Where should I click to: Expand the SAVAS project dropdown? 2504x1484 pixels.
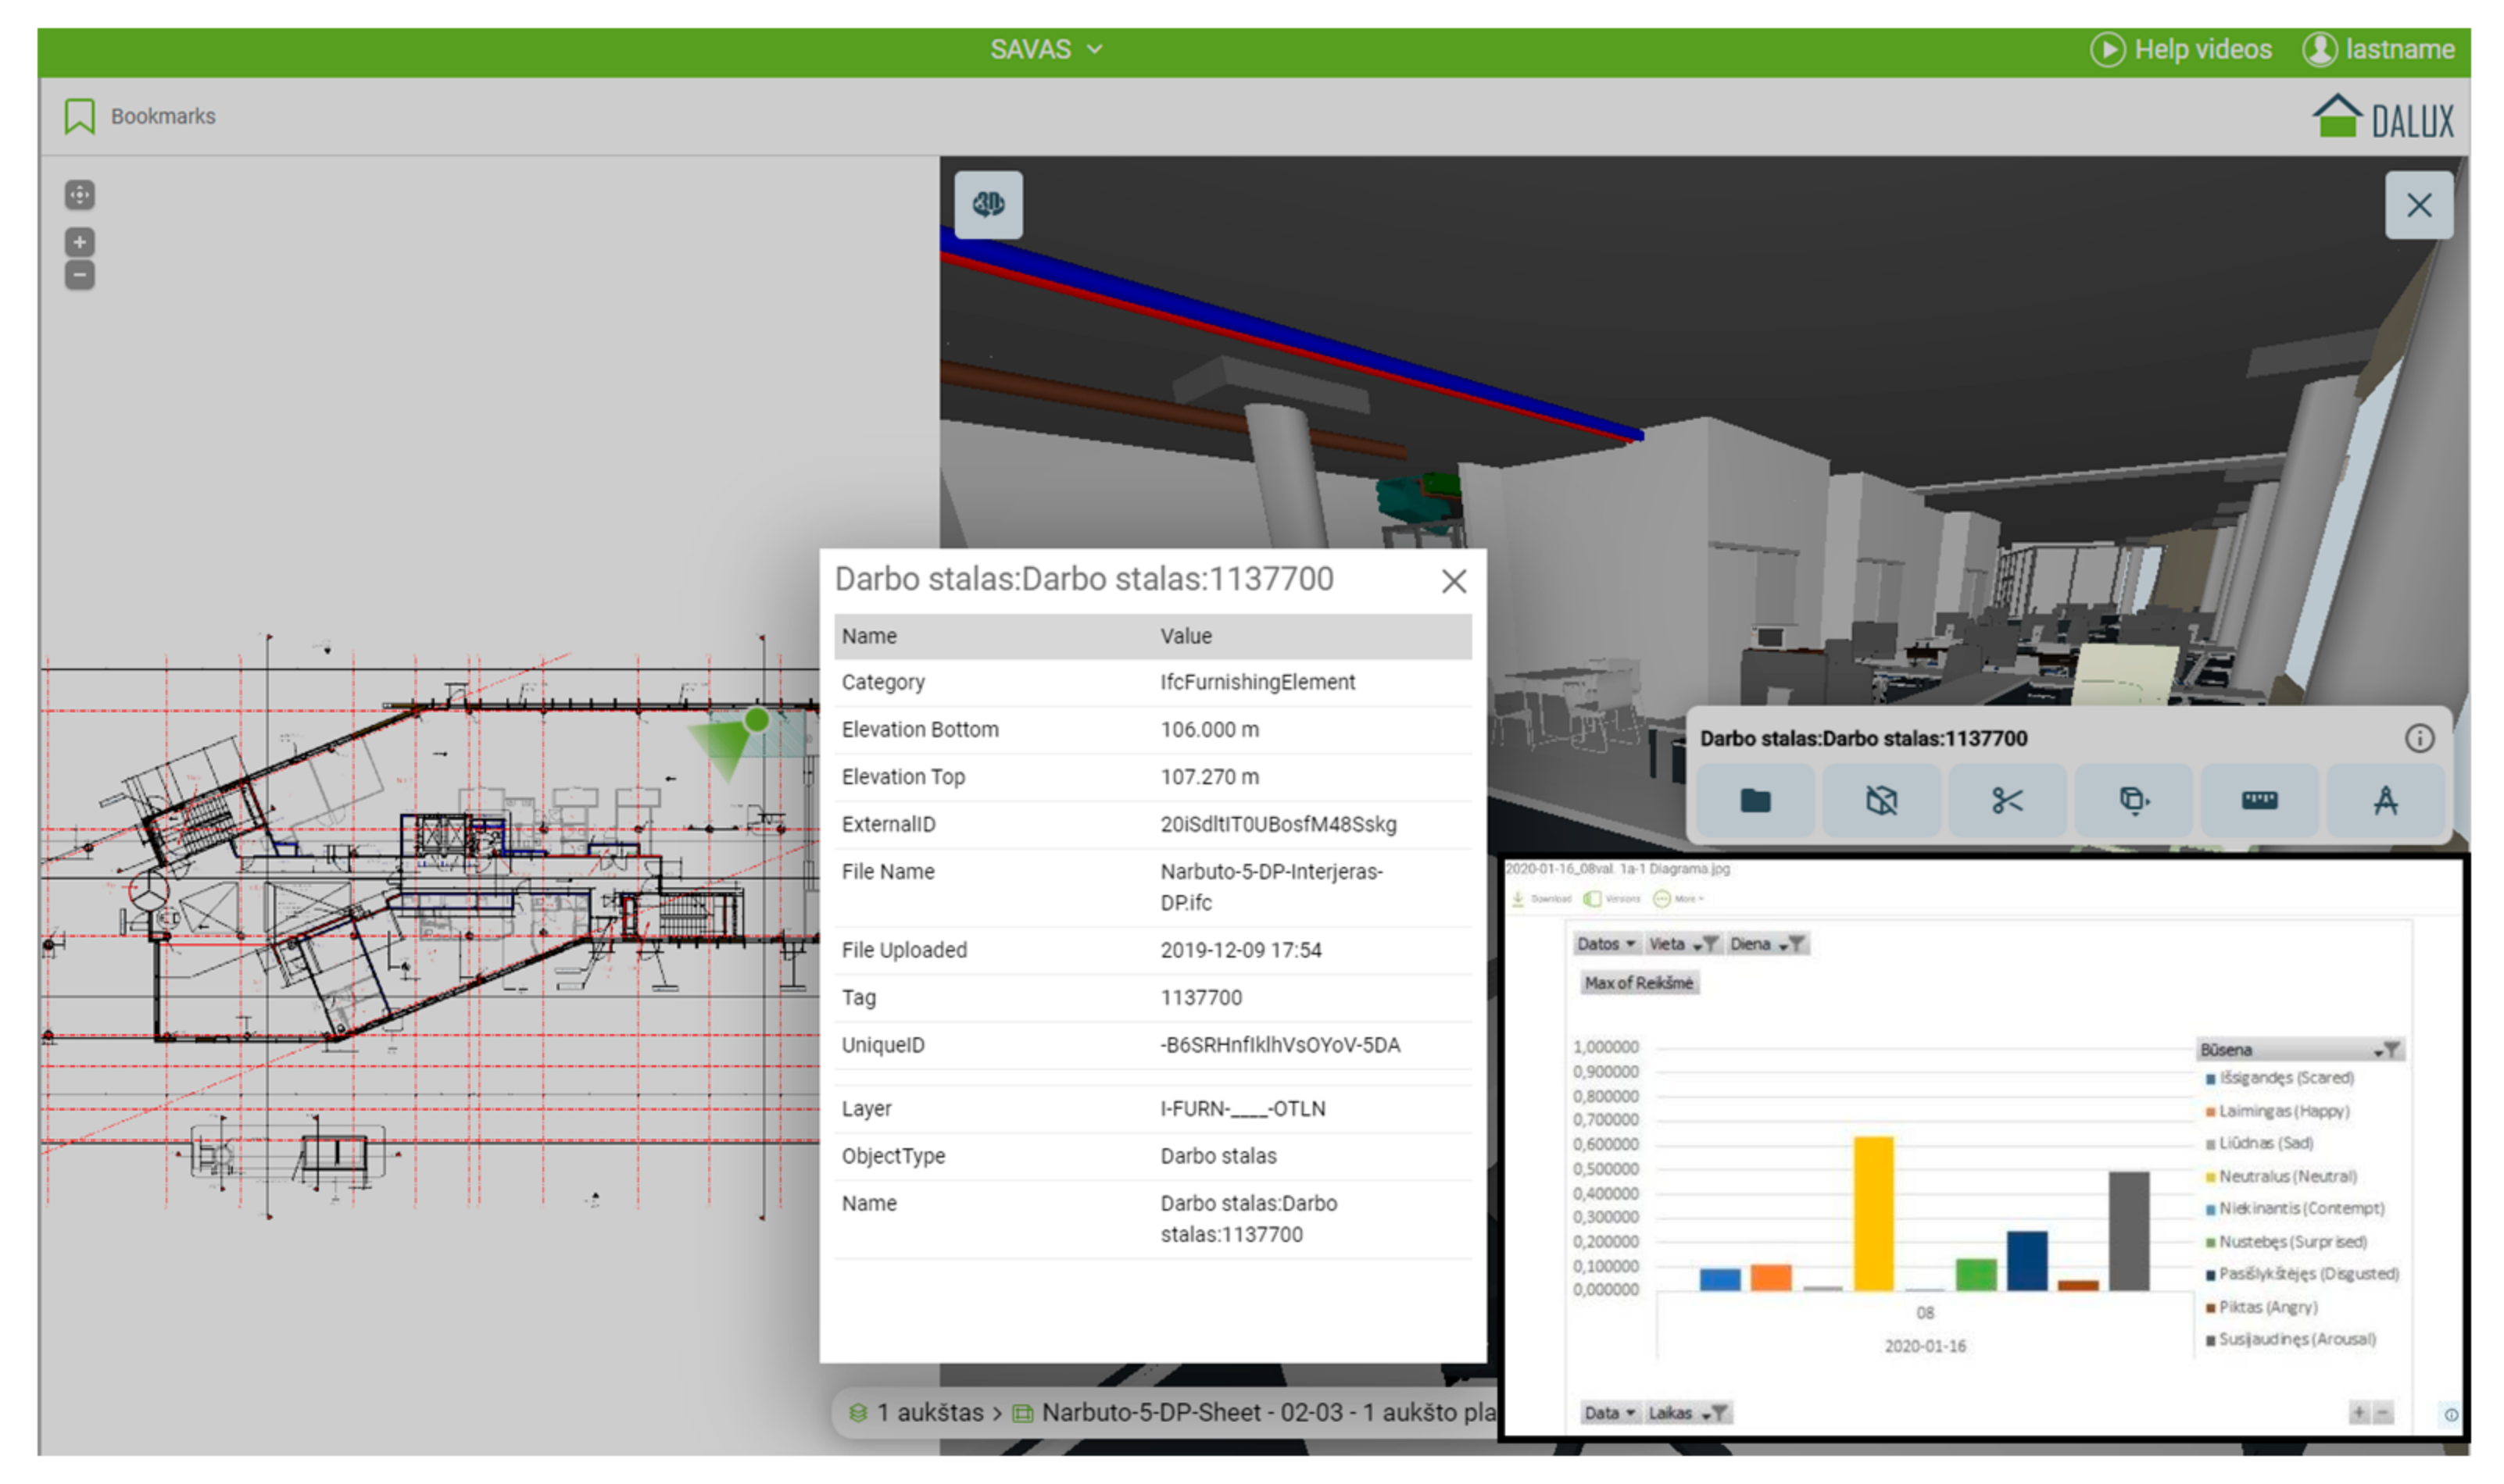click(x=1046, y=50)
